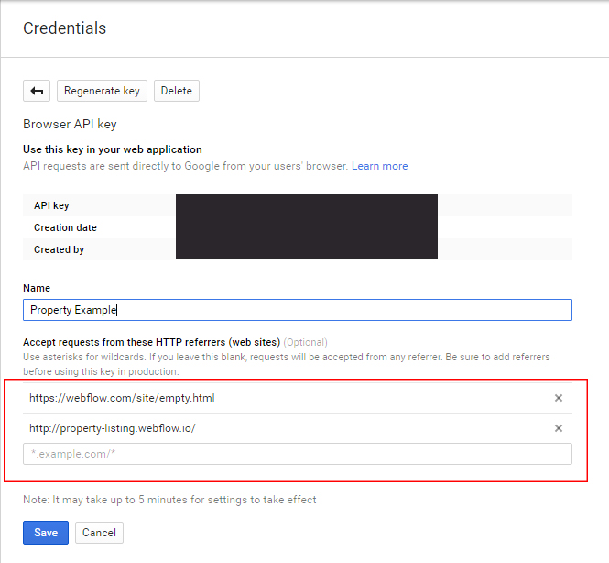Screen dimensions: 609x563
Task: Select the http://property-listing.webflow.io/ referrer entry
Action: tap(113, 428)
